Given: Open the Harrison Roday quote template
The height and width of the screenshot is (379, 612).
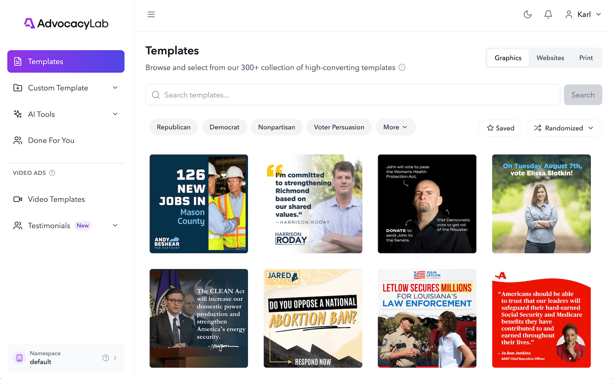Looking at the screenshot, I should tap(313, 204).
